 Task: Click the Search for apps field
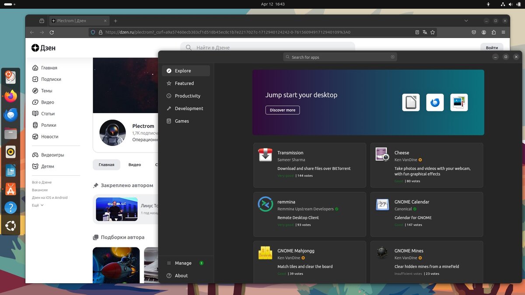340,57
